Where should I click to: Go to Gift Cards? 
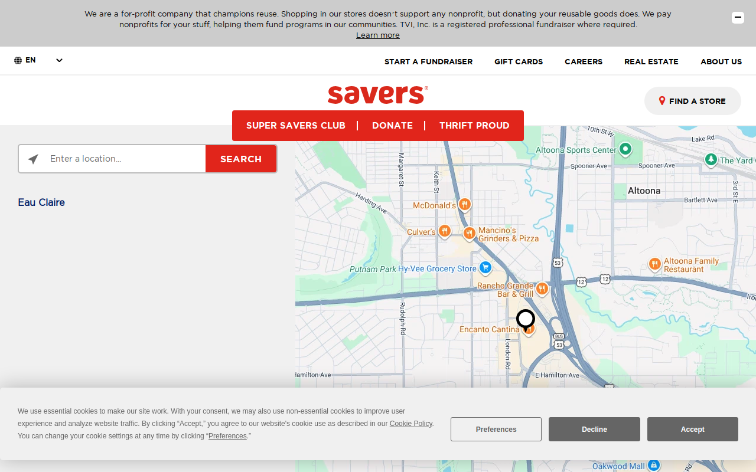pyautogui.click(x=519, y=61)
